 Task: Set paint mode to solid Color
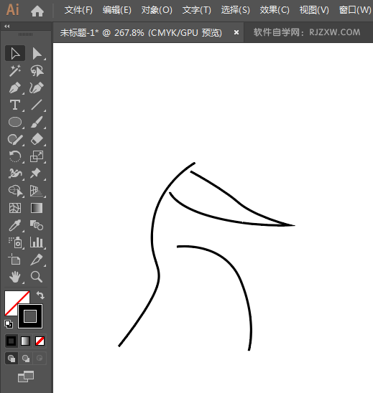point(11,341)
